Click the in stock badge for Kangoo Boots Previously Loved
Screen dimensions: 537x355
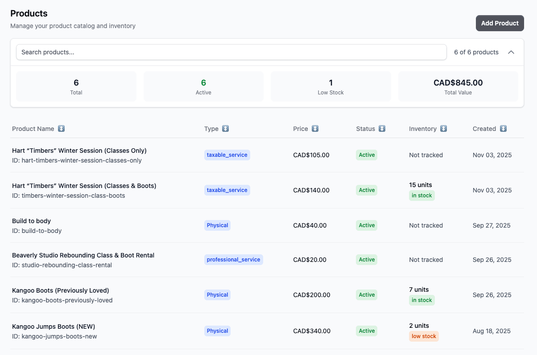[421, 300]
